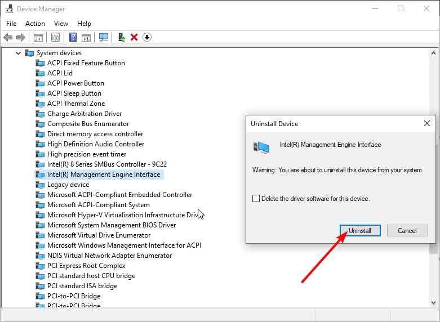Viewport: 440px width, 322px height.
Task: Select Microsoft Windows Management Interface for ACPI
Action: 125,245
